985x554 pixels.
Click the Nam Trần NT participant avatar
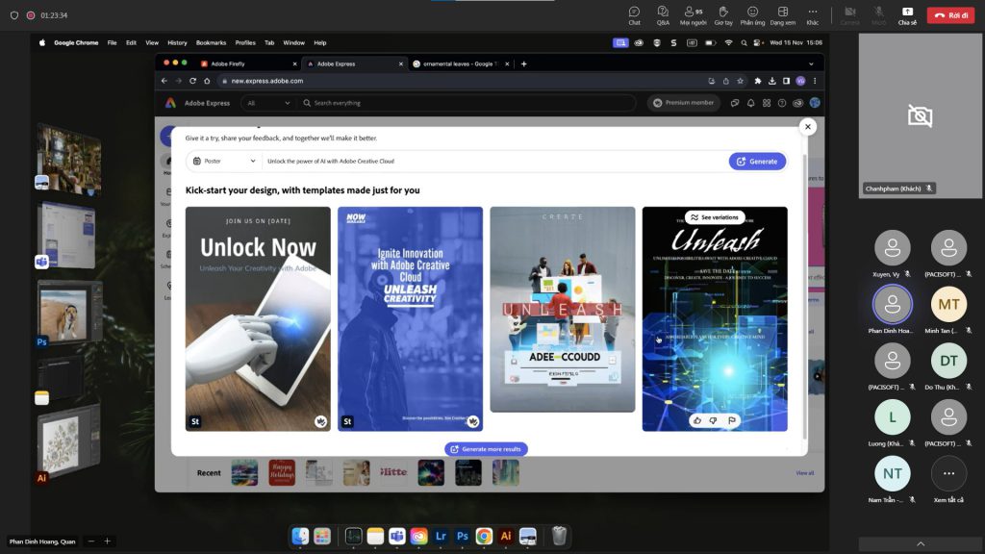[x=892, y=473]
